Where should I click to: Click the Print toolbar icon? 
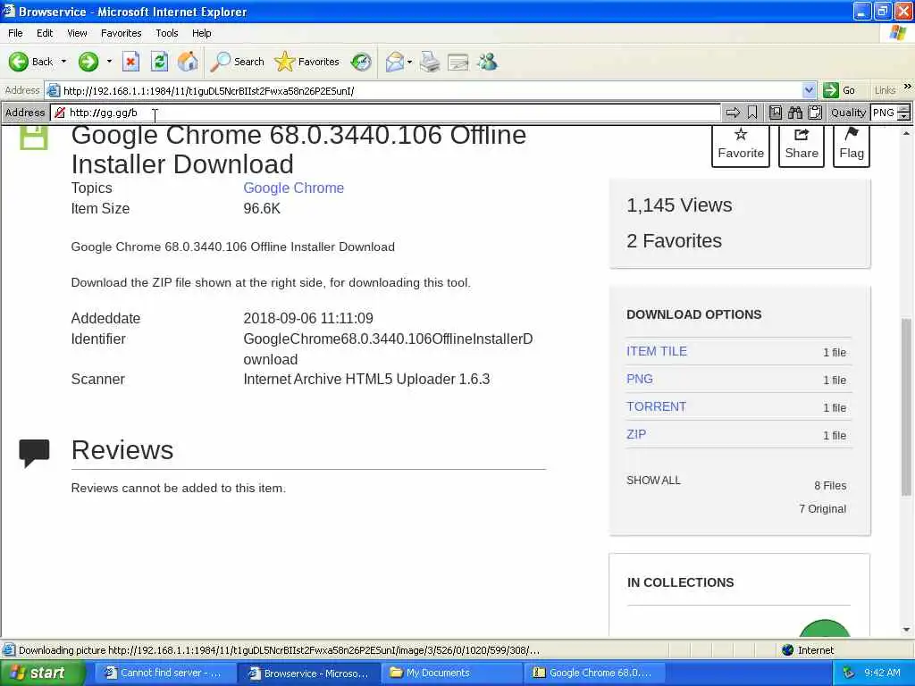(x=430, y=62)
